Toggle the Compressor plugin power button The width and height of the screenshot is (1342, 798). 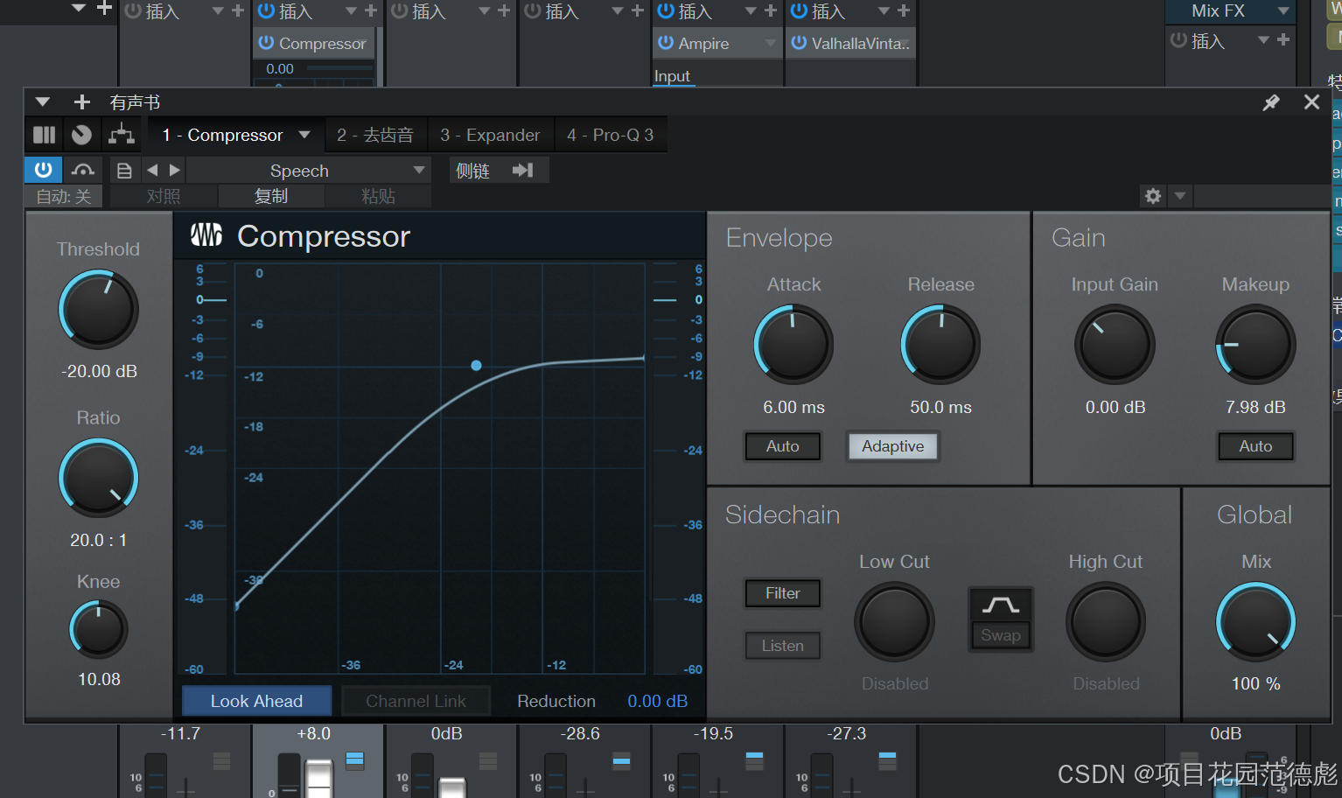pyautogui.click(x=43, y=170)
